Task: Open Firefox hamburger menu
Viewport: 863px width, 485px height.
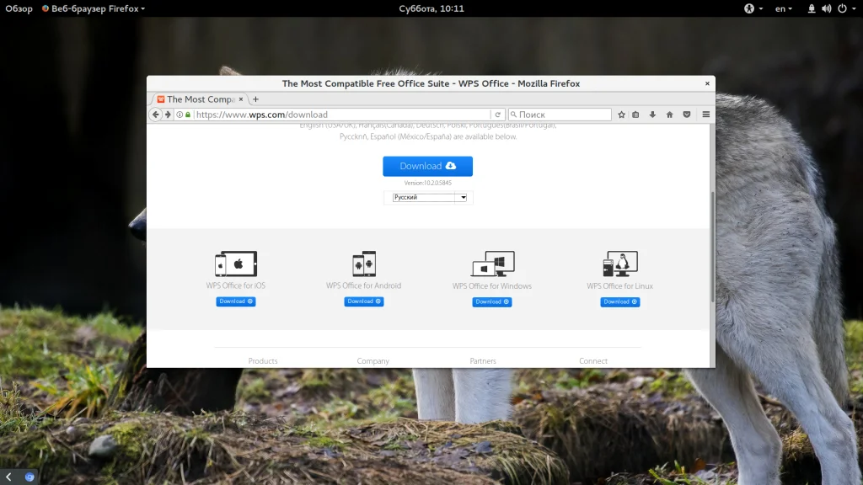Action: 706,115
